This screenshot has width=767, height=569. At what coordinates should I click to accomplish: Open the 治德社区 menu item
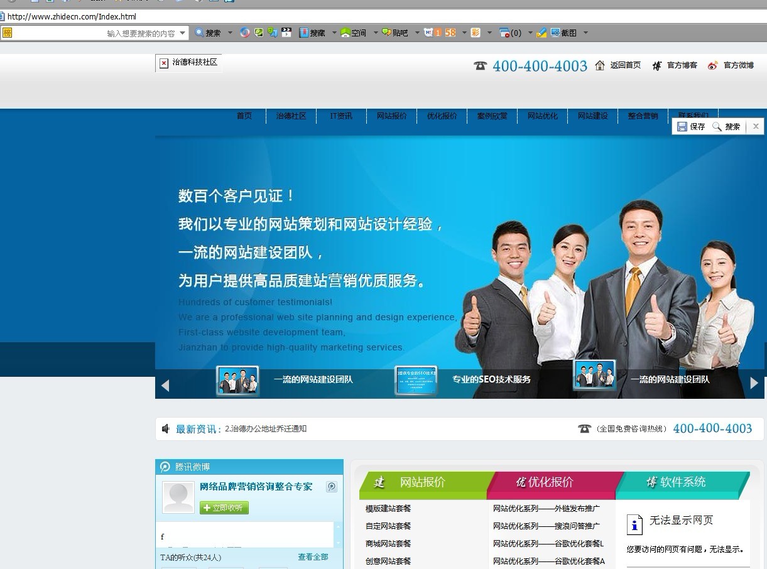tap(291, 116)
